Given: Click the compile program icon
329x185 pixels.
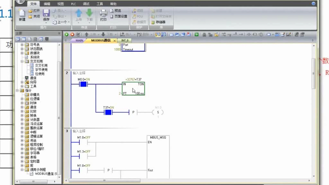Looking at the screenshot, I should click(78, 34).
